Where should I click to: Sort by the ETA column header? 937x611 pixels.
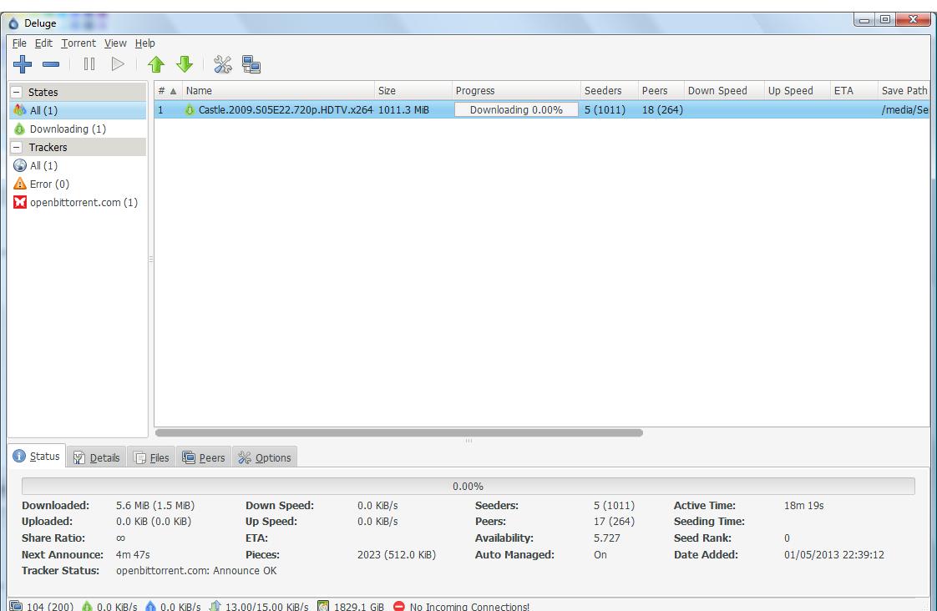point(854,91)
